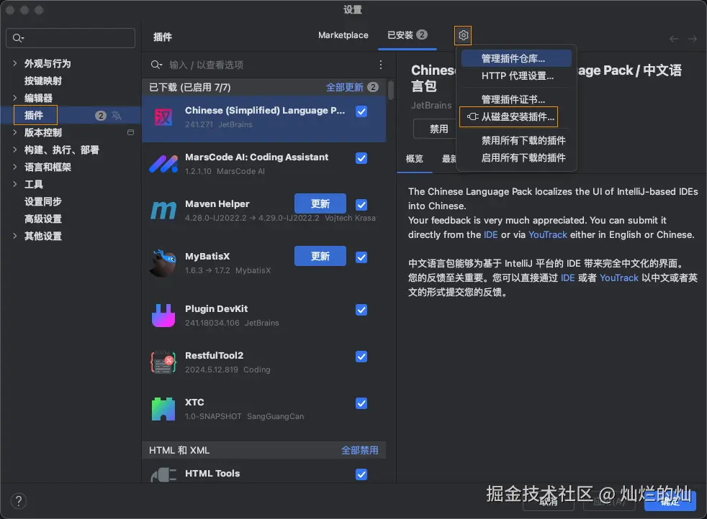Switch to the Marketplace tab
This screenshot has height=519, width=707.
click(x=343, y=35)
